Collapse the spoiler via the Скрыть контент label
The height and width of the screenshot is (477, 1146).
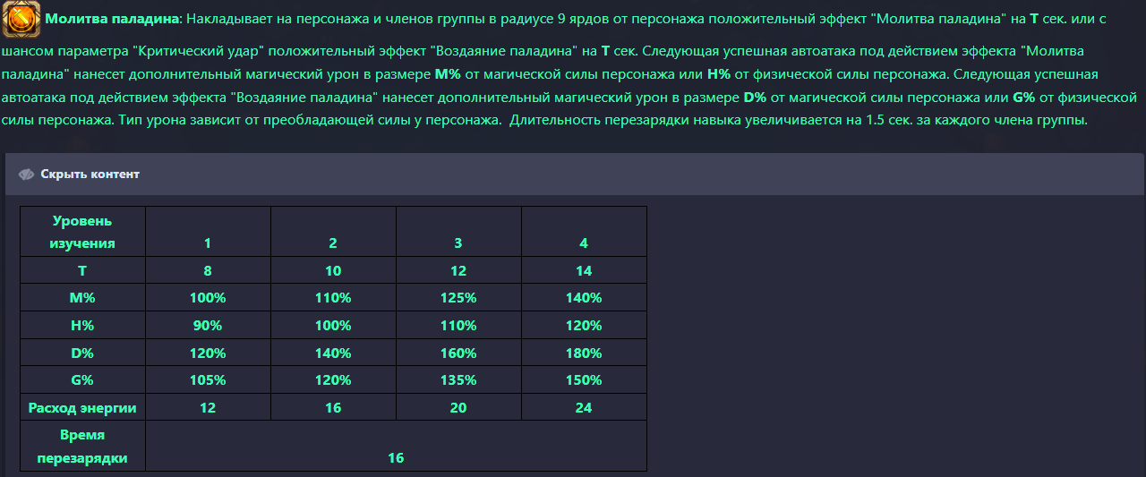point(90,175)
